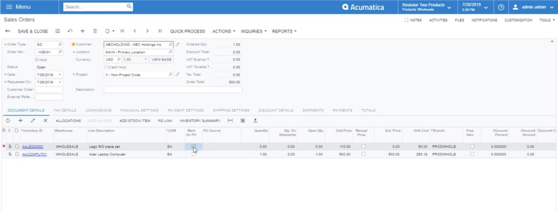558x213 pixels.
Task: Open the Payment Settings tab
Action: point(185,111)
